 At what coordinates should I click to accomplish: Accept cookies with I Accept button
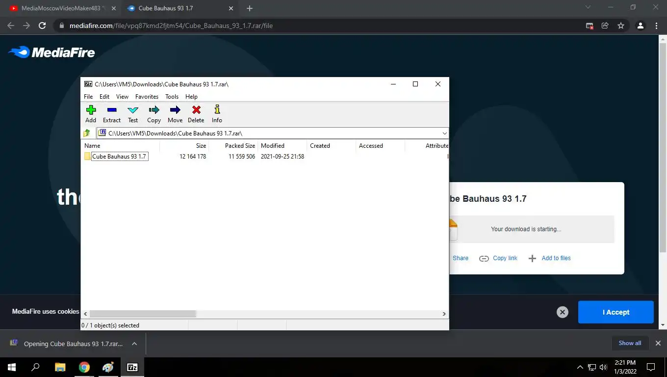point(616,312)
